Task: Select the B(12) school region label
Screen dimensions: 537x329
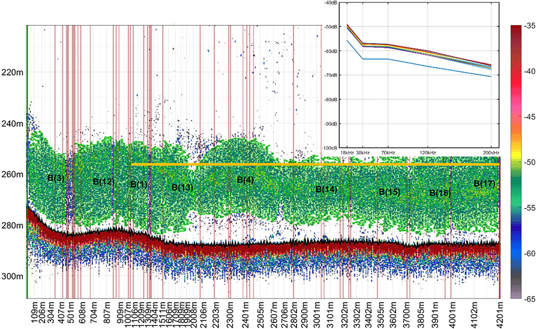Action: (x=104, y=182)
